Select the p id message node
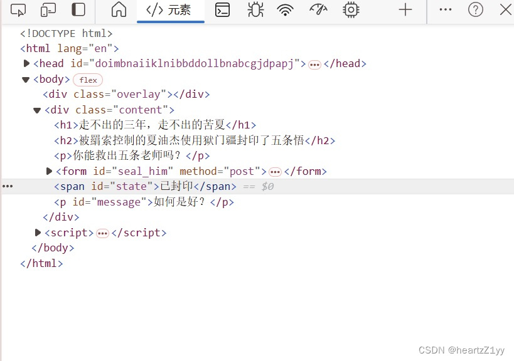The height and width of the screenshot is (361, 514). coord(144,202)
